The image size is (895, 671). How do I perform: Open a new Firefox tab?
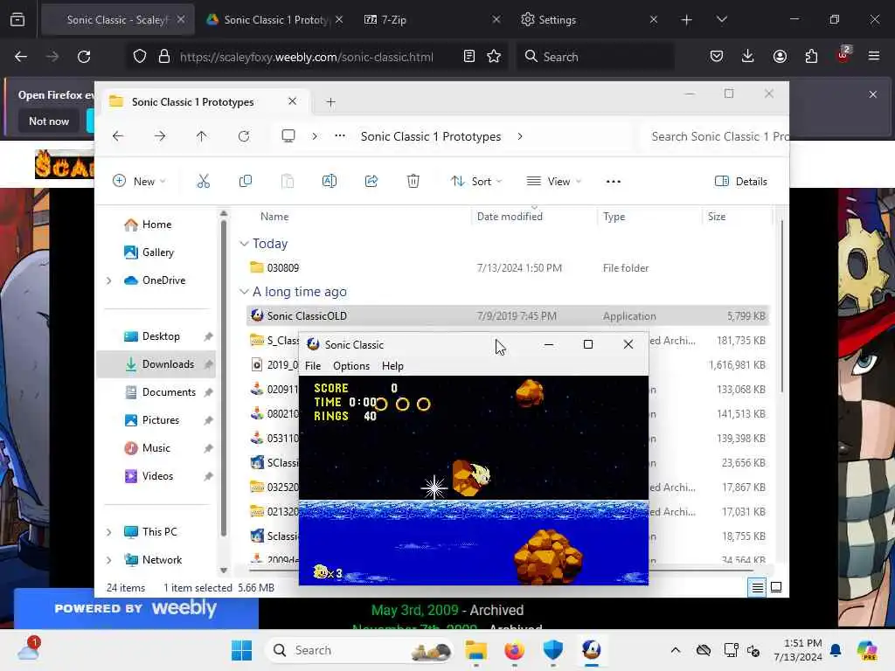point(687,20)
